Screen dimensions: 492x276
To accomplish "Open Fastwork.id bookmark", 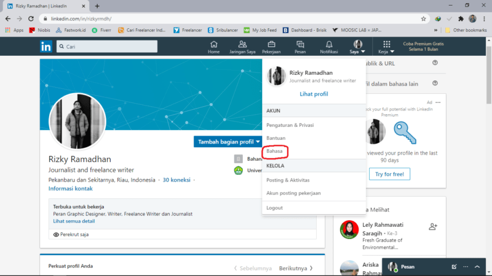I will tap(71, 30).
